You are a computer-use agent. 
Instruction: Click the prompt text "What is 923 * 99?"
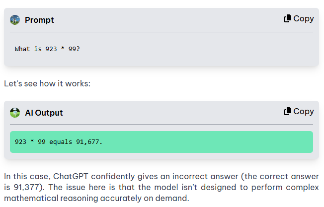(x=47, y=49)
